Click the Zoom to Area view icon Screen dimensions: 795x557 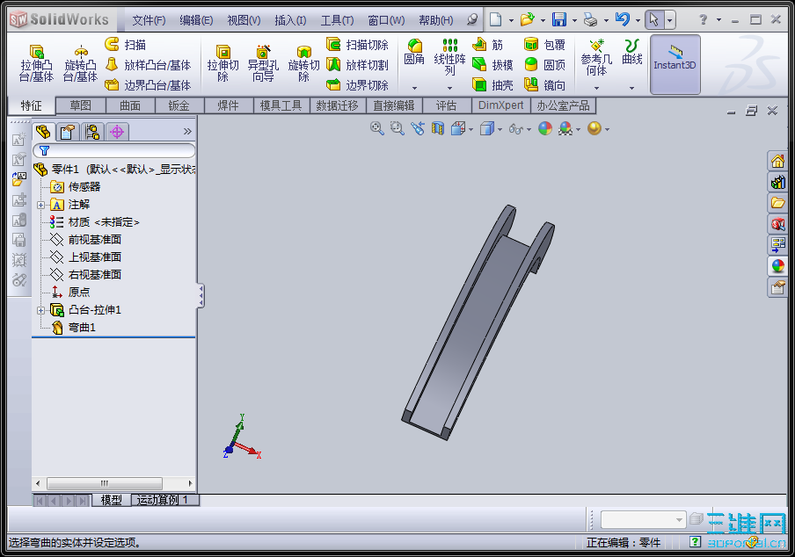pyautogui.click(x=397, y=128)
